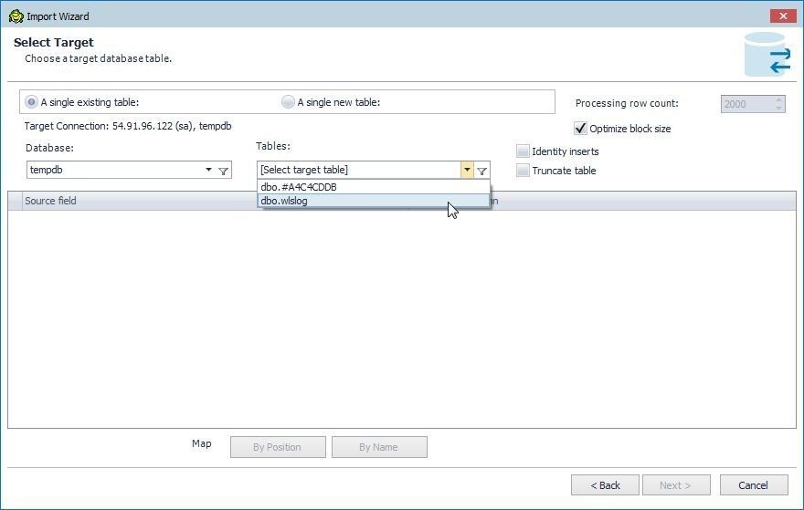Close the Import Wizard window
The image size is (804, 510).
coord(783,16)
